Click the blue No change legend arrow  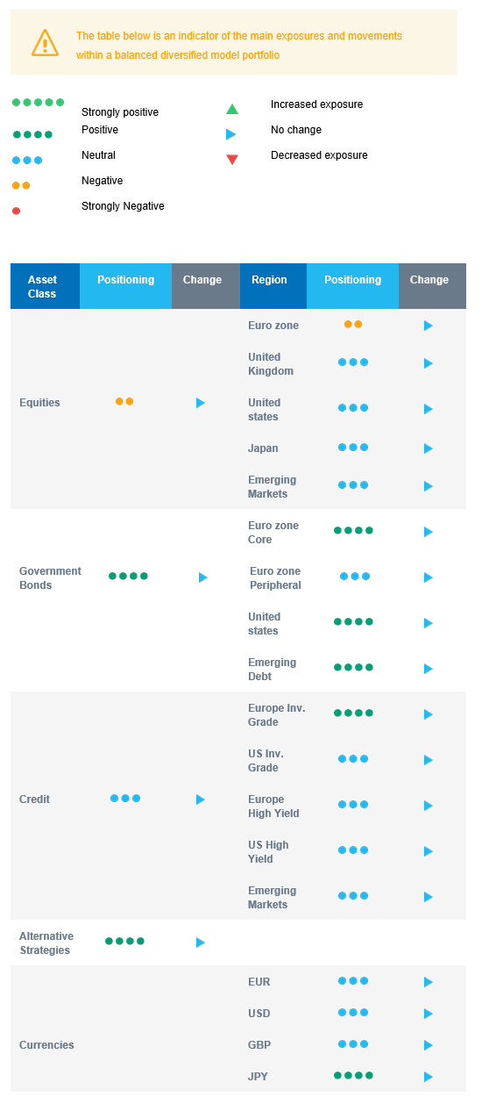click(x=231, y=134)
